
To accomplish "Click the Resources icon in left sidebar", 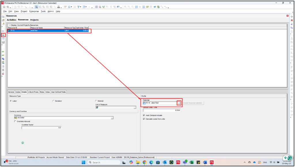I will (3, 35).
